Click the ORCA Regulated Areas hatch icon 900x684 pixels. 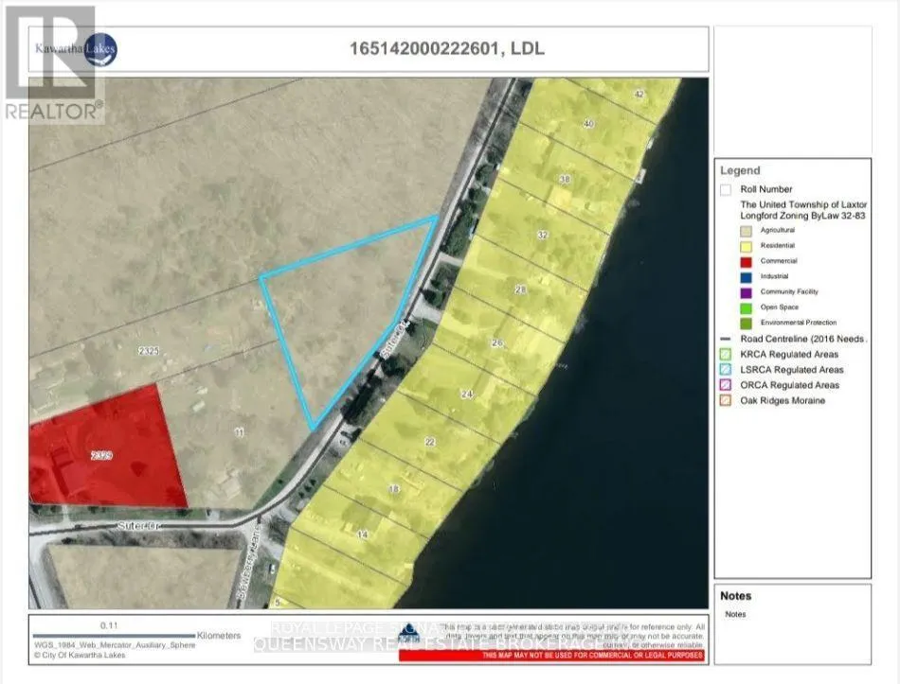coord(726,385)
